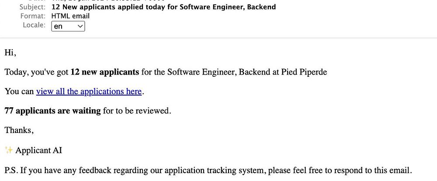437x181 pixels.
Task: Click the bold '12 new applicants' text
Action: [x=104, y=72]
